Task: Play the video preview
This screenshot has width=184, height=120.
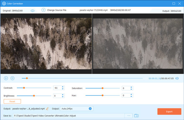Action: click(x=6, y=78)
